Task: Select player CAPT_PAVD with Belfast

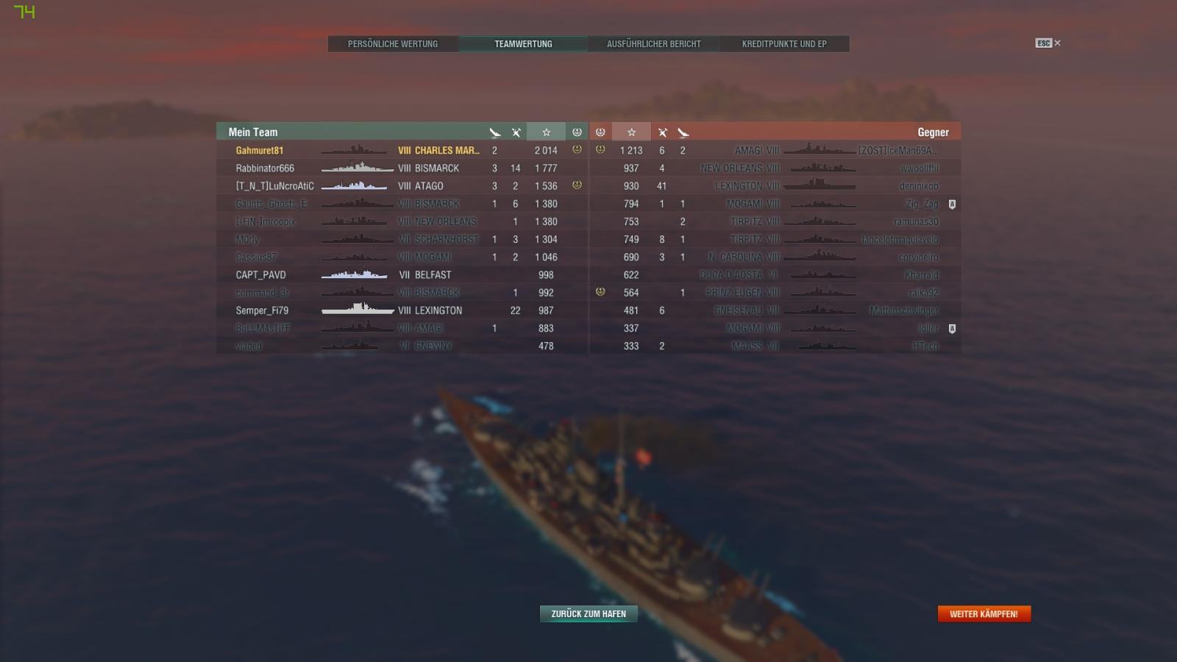Action: tap(402, 275)
